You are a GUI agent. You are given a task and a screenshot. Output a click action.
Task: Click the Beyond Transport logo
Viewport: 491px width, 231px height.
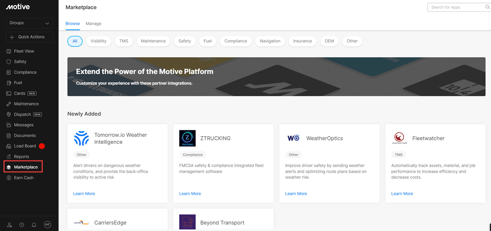187,222
